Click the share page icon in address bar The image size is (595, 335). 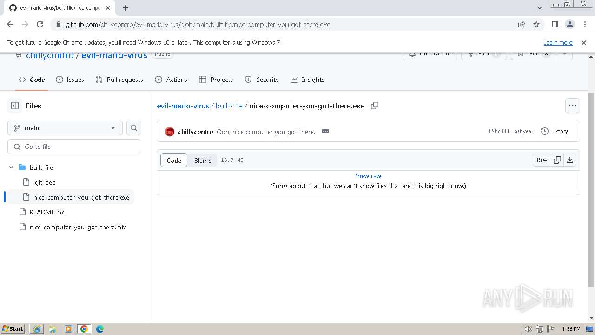(522, 24)
